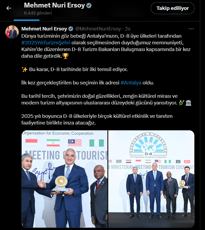Click the verified badge beside tweet author name
Viewport: 205px width, 230px height.
[x=71, y=29]
